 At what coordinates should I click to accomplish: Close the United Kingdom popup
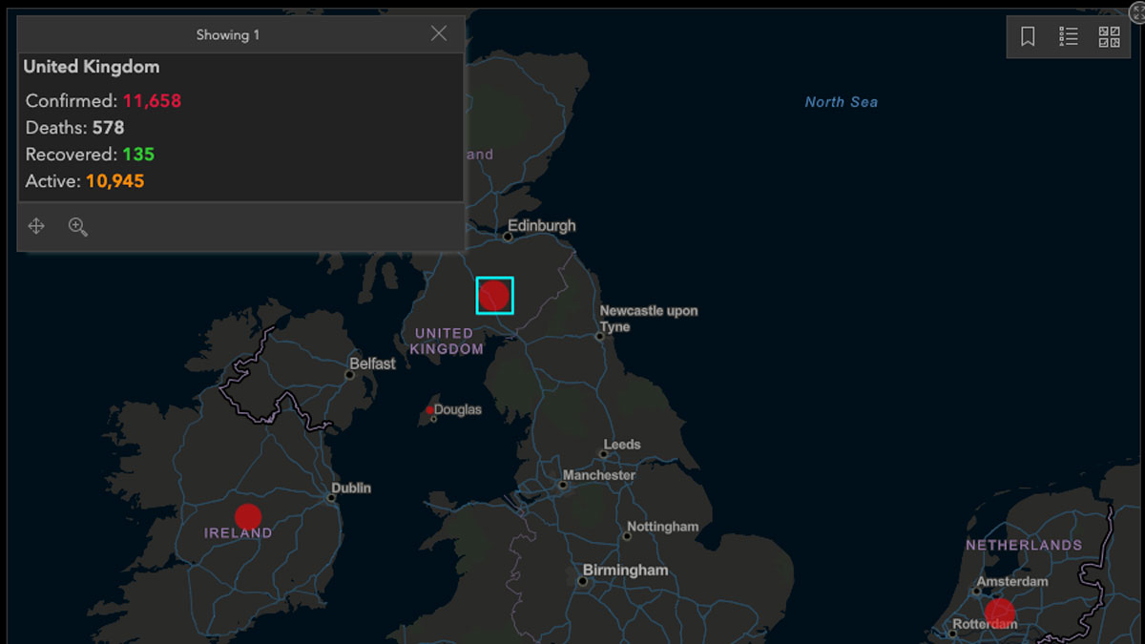438,33
